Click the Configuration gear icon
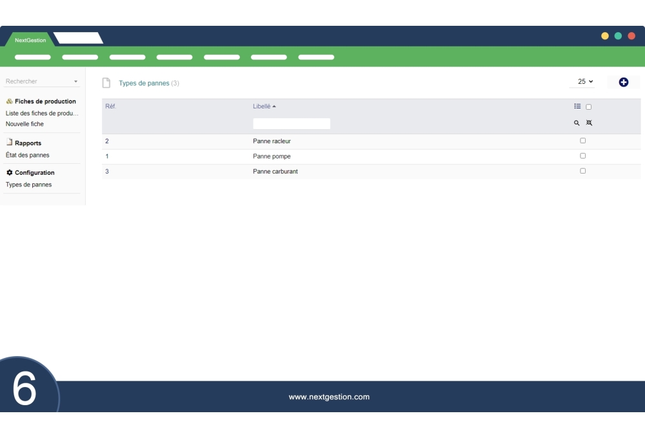 coord(9,173)
